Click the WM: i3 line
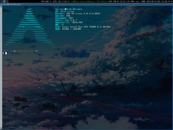Viewport: 173px width, 130px height. tap(59, 25)
